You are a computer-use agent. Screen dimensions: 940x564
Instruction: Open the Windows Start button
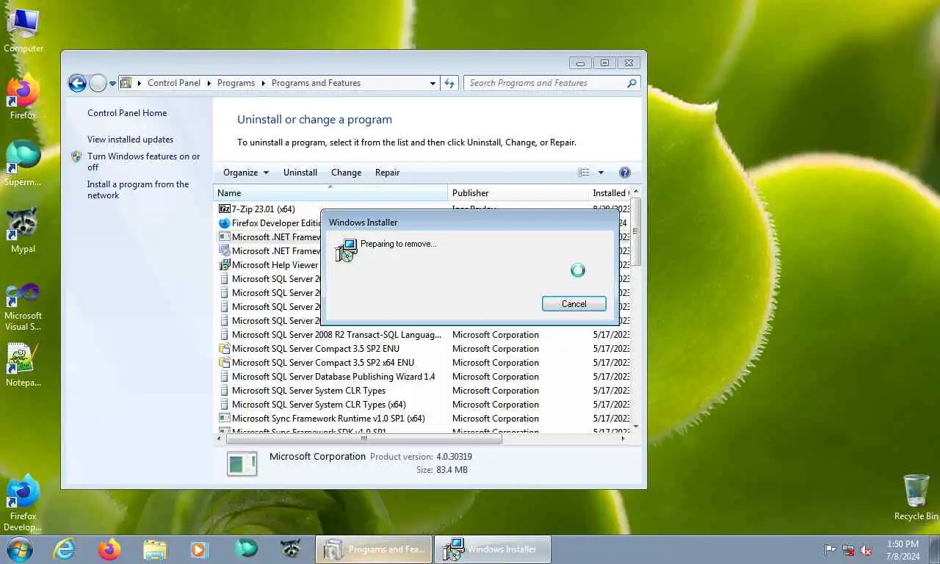tap(19, 549)
